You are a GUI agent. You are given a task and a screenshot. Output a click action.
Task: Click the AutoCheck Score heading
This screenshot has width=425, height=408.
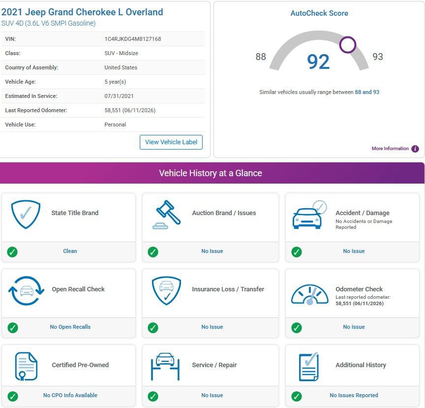(x=319, y=13)
